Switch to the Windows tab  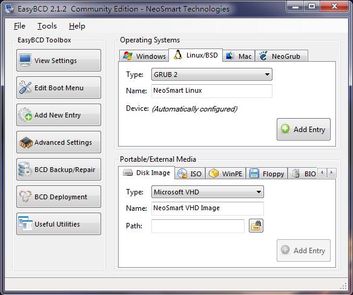point(144,56)
